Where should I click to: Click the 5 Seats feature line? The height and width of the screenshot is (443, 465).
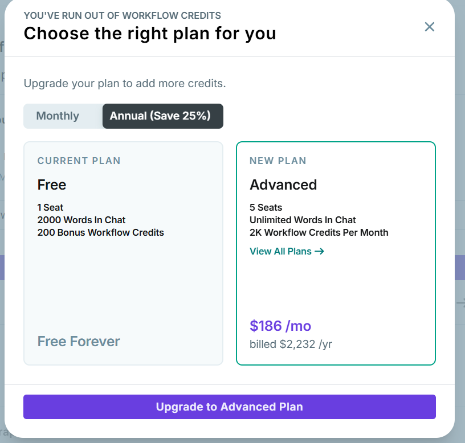pos(266,207)
